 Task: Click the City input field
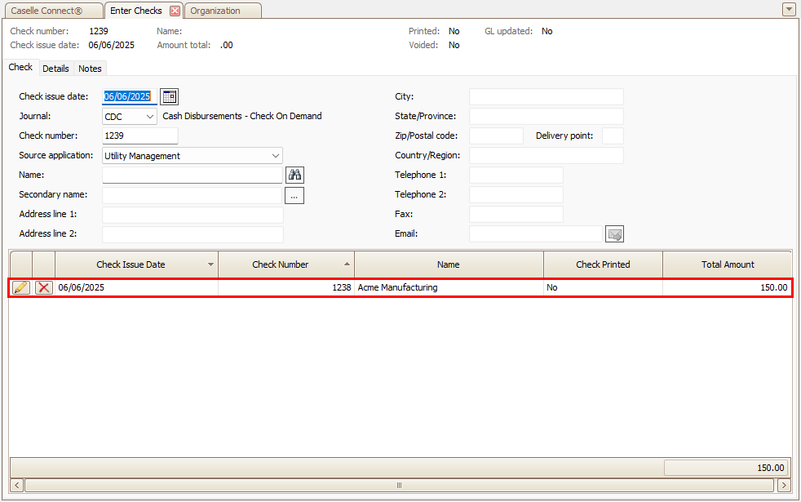[x=546, y=97]
